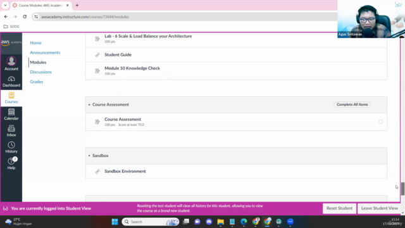Open a new browser tab
Viewport: 405px width, 228px height.
[77, 5]
